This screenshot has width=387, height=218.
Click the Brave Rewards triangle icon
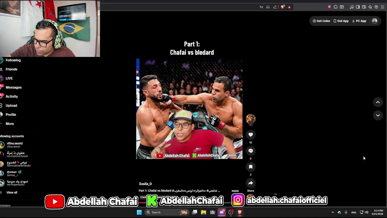(289, 7)
